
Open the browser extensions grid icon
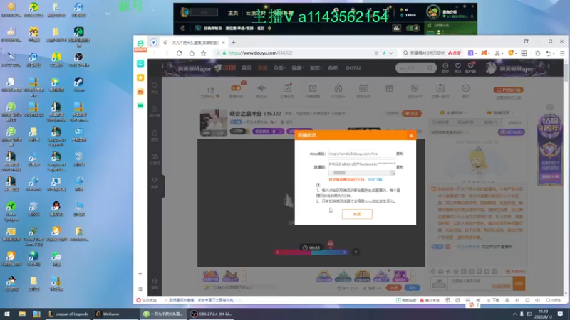tap(524, 53)
